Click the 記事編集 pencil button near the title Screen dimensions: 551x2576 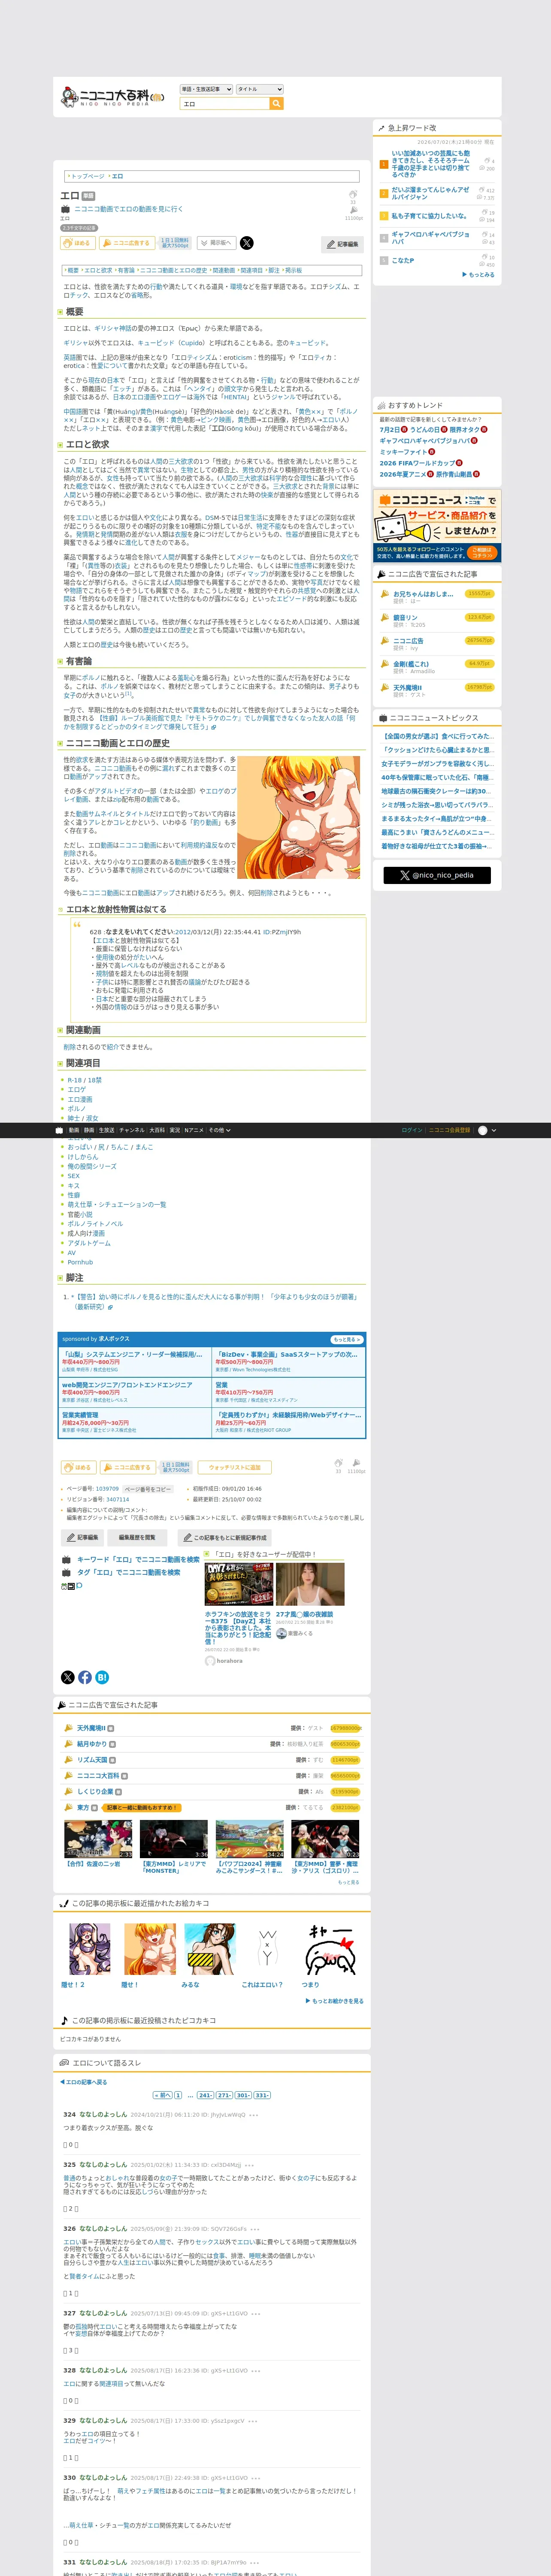point(342,244)
